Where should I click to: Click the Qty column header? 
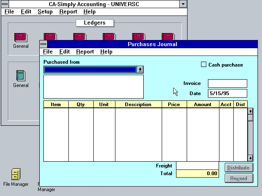(x=81, y=105)
